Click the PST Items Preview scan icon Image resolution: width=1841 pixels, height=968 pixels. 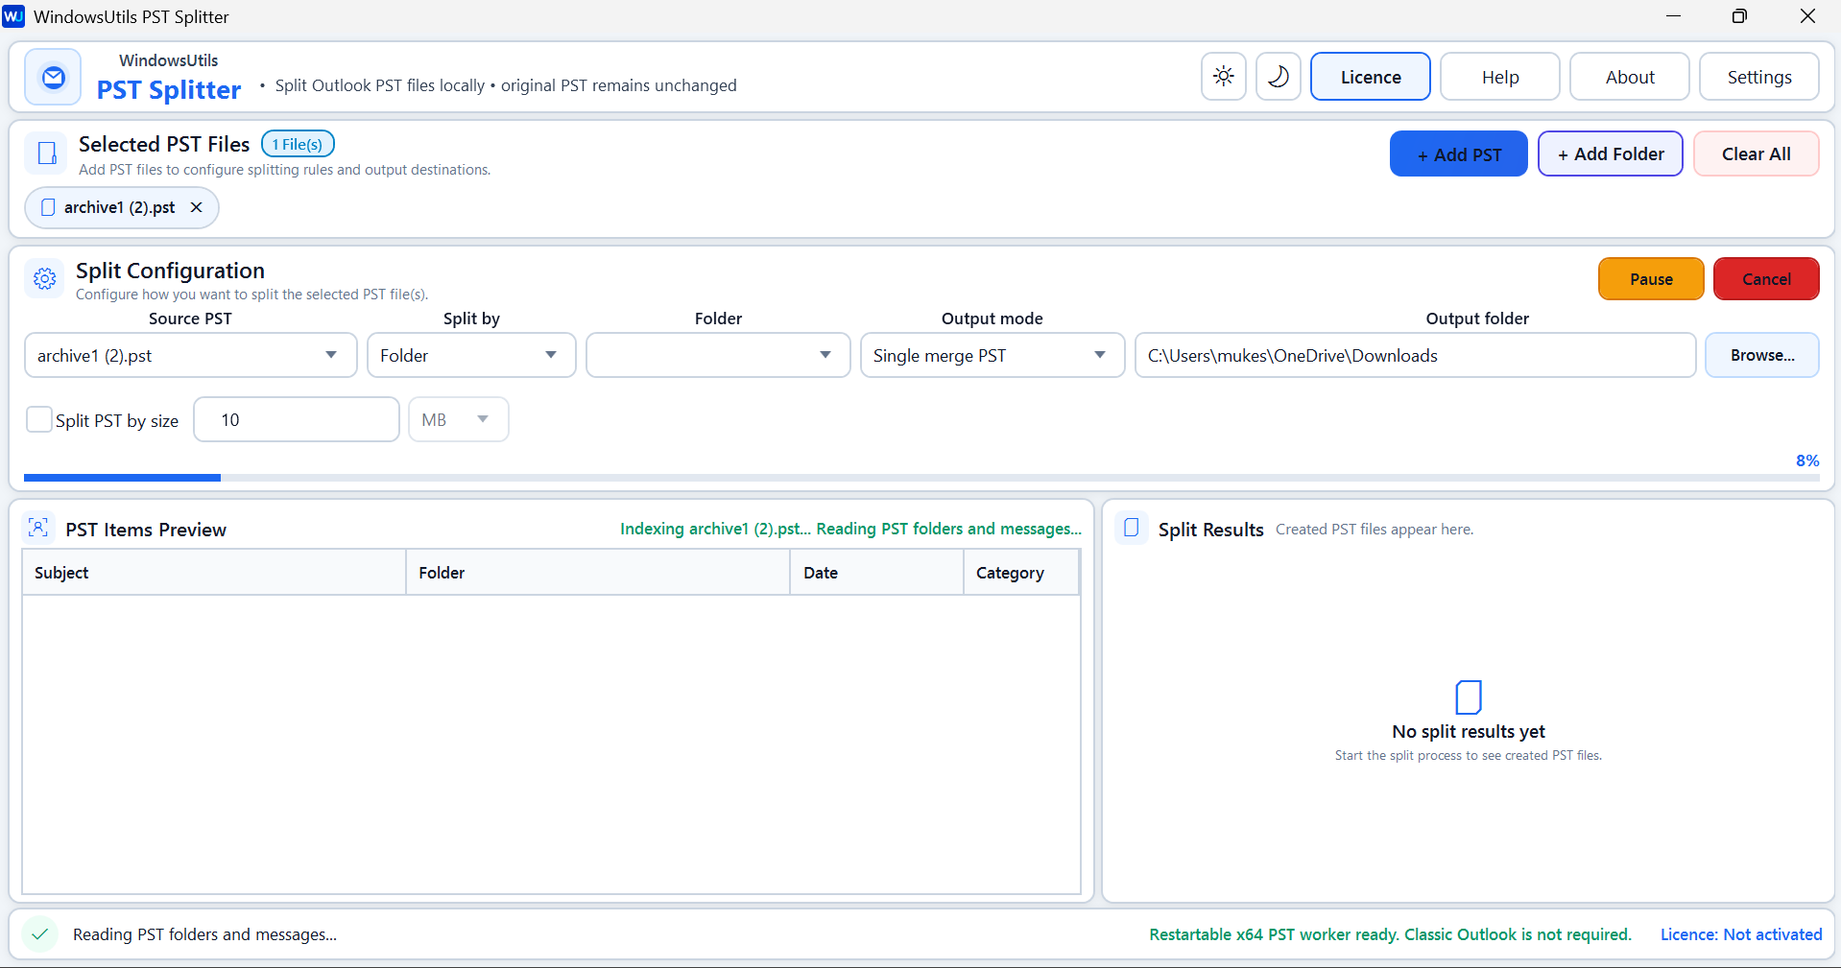38,528
